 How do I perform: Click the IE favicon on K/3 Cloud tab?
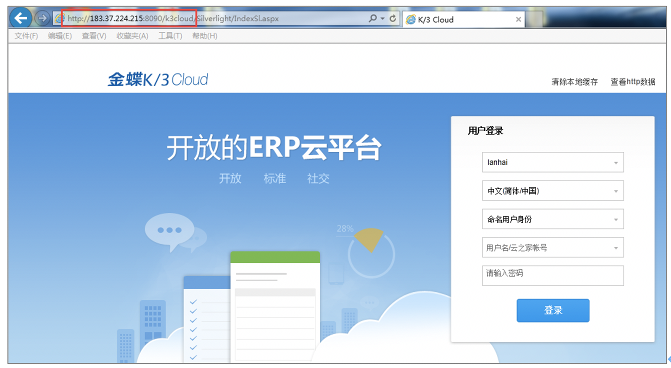point(411,19)
